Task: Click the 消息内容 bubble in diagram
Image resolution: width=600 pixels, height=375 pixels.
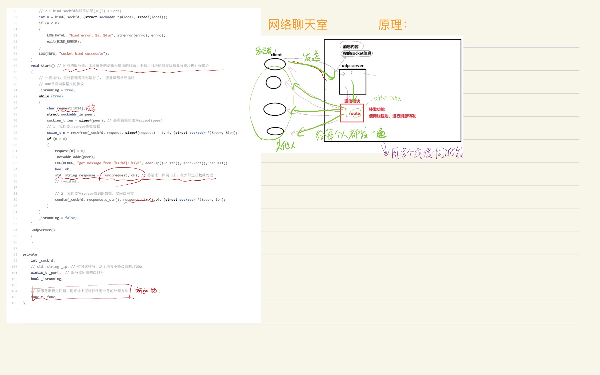Action: (x=351, y=47)
